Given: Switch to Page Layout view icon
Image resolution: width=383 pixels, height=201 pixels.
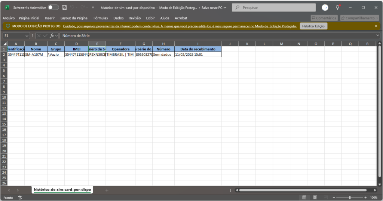Looking at the screenshot, I should click(x=315, y=197).
